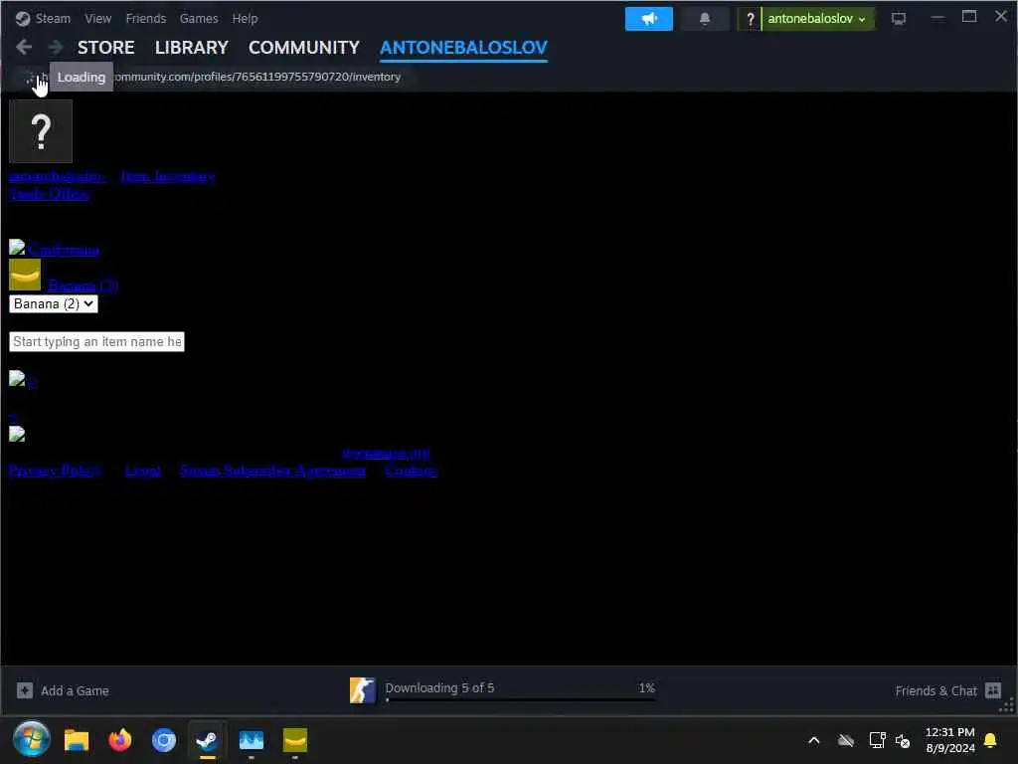Switch to the COMMUNITY tab
1018x764 pixels.
(x=304, y=48)
